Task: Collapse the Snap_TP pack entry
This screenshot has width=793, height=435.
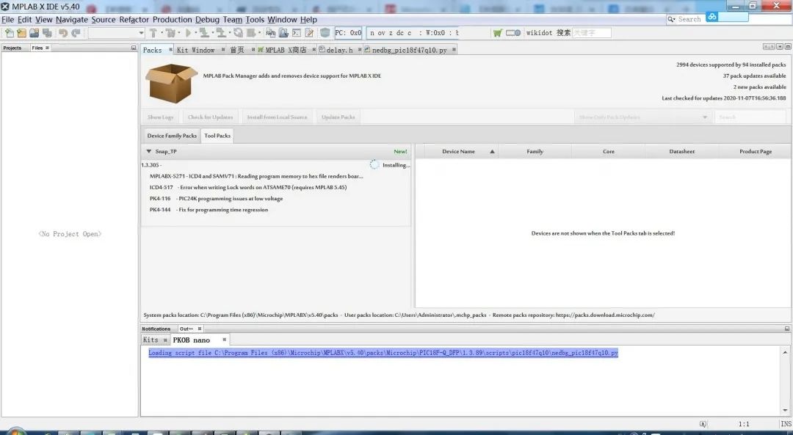Action: point(149,152)
